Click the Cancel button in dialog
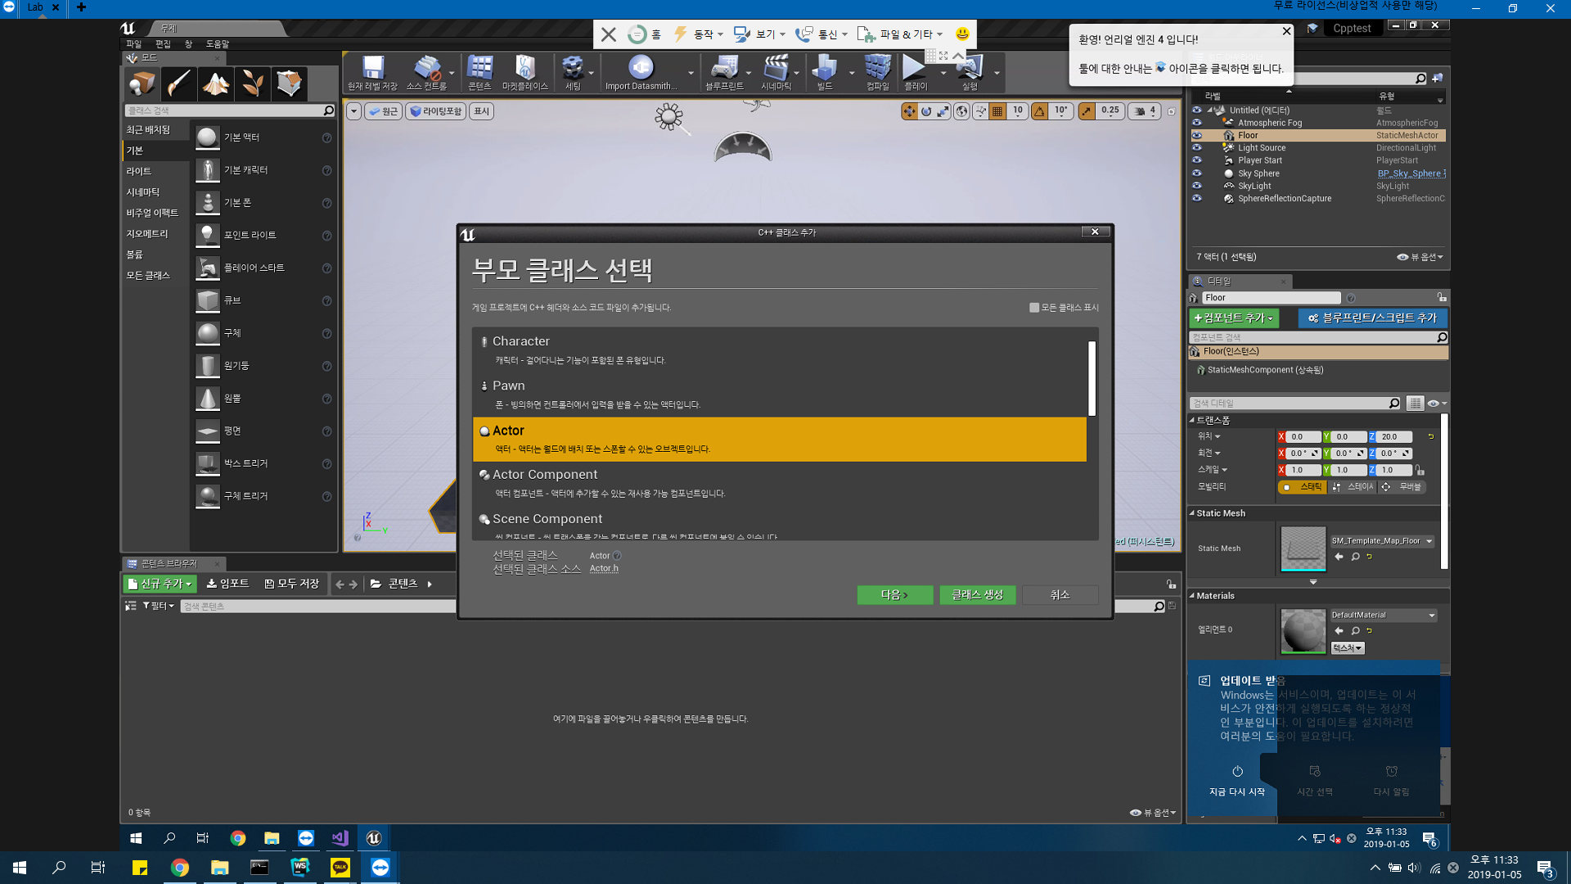This screenshot has width=1571, height=884. [1060, 595]
